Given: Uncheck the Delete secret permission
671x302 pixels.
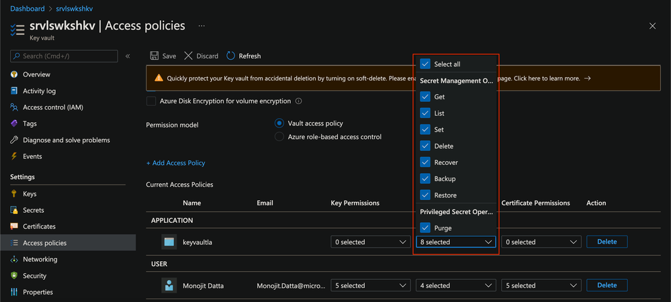Looking at the screenshot, I should 425,146.
